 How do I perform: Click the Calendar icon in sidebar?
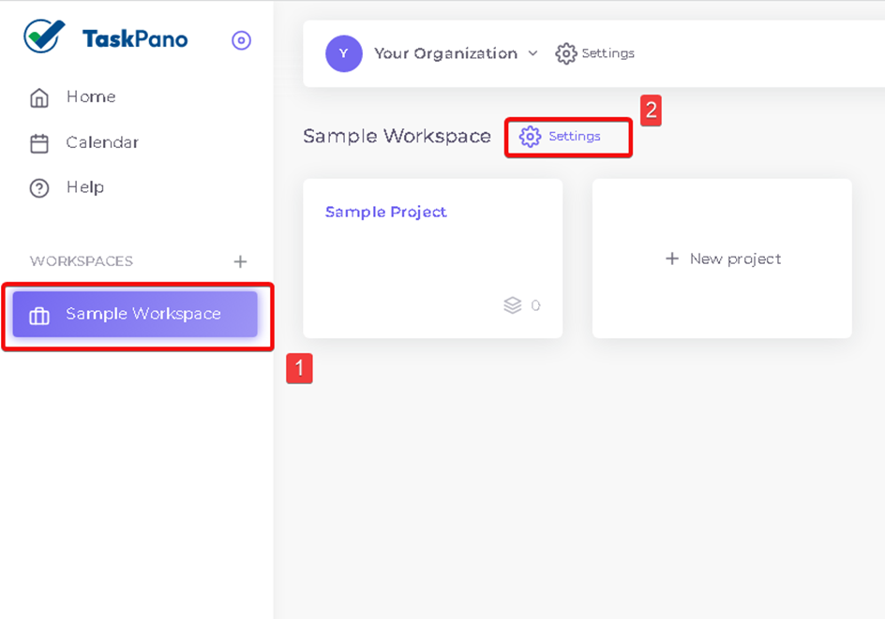(x=39, y=143)
